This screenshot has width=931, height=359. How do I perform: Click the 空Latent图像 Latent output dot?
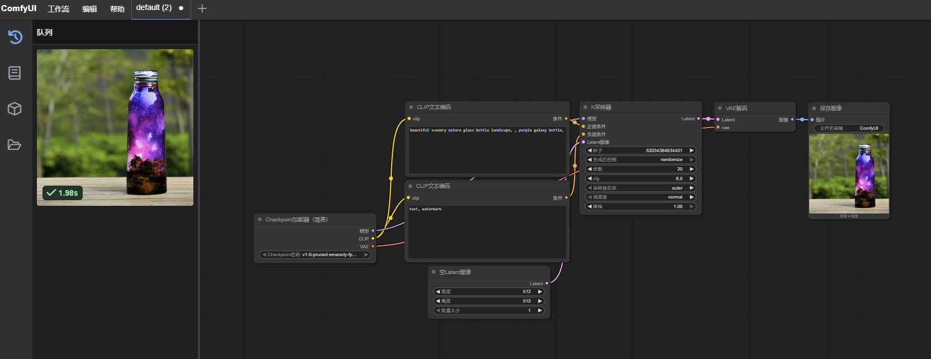click(x=547, y=284)
